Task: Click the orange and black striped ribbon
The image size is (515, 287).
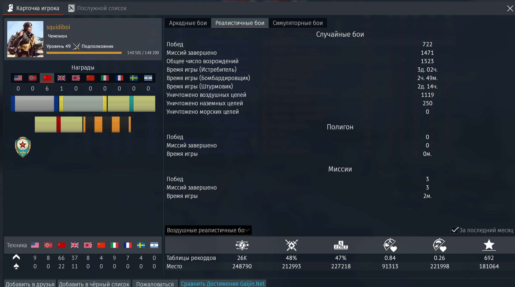Action: pos(107,125)
